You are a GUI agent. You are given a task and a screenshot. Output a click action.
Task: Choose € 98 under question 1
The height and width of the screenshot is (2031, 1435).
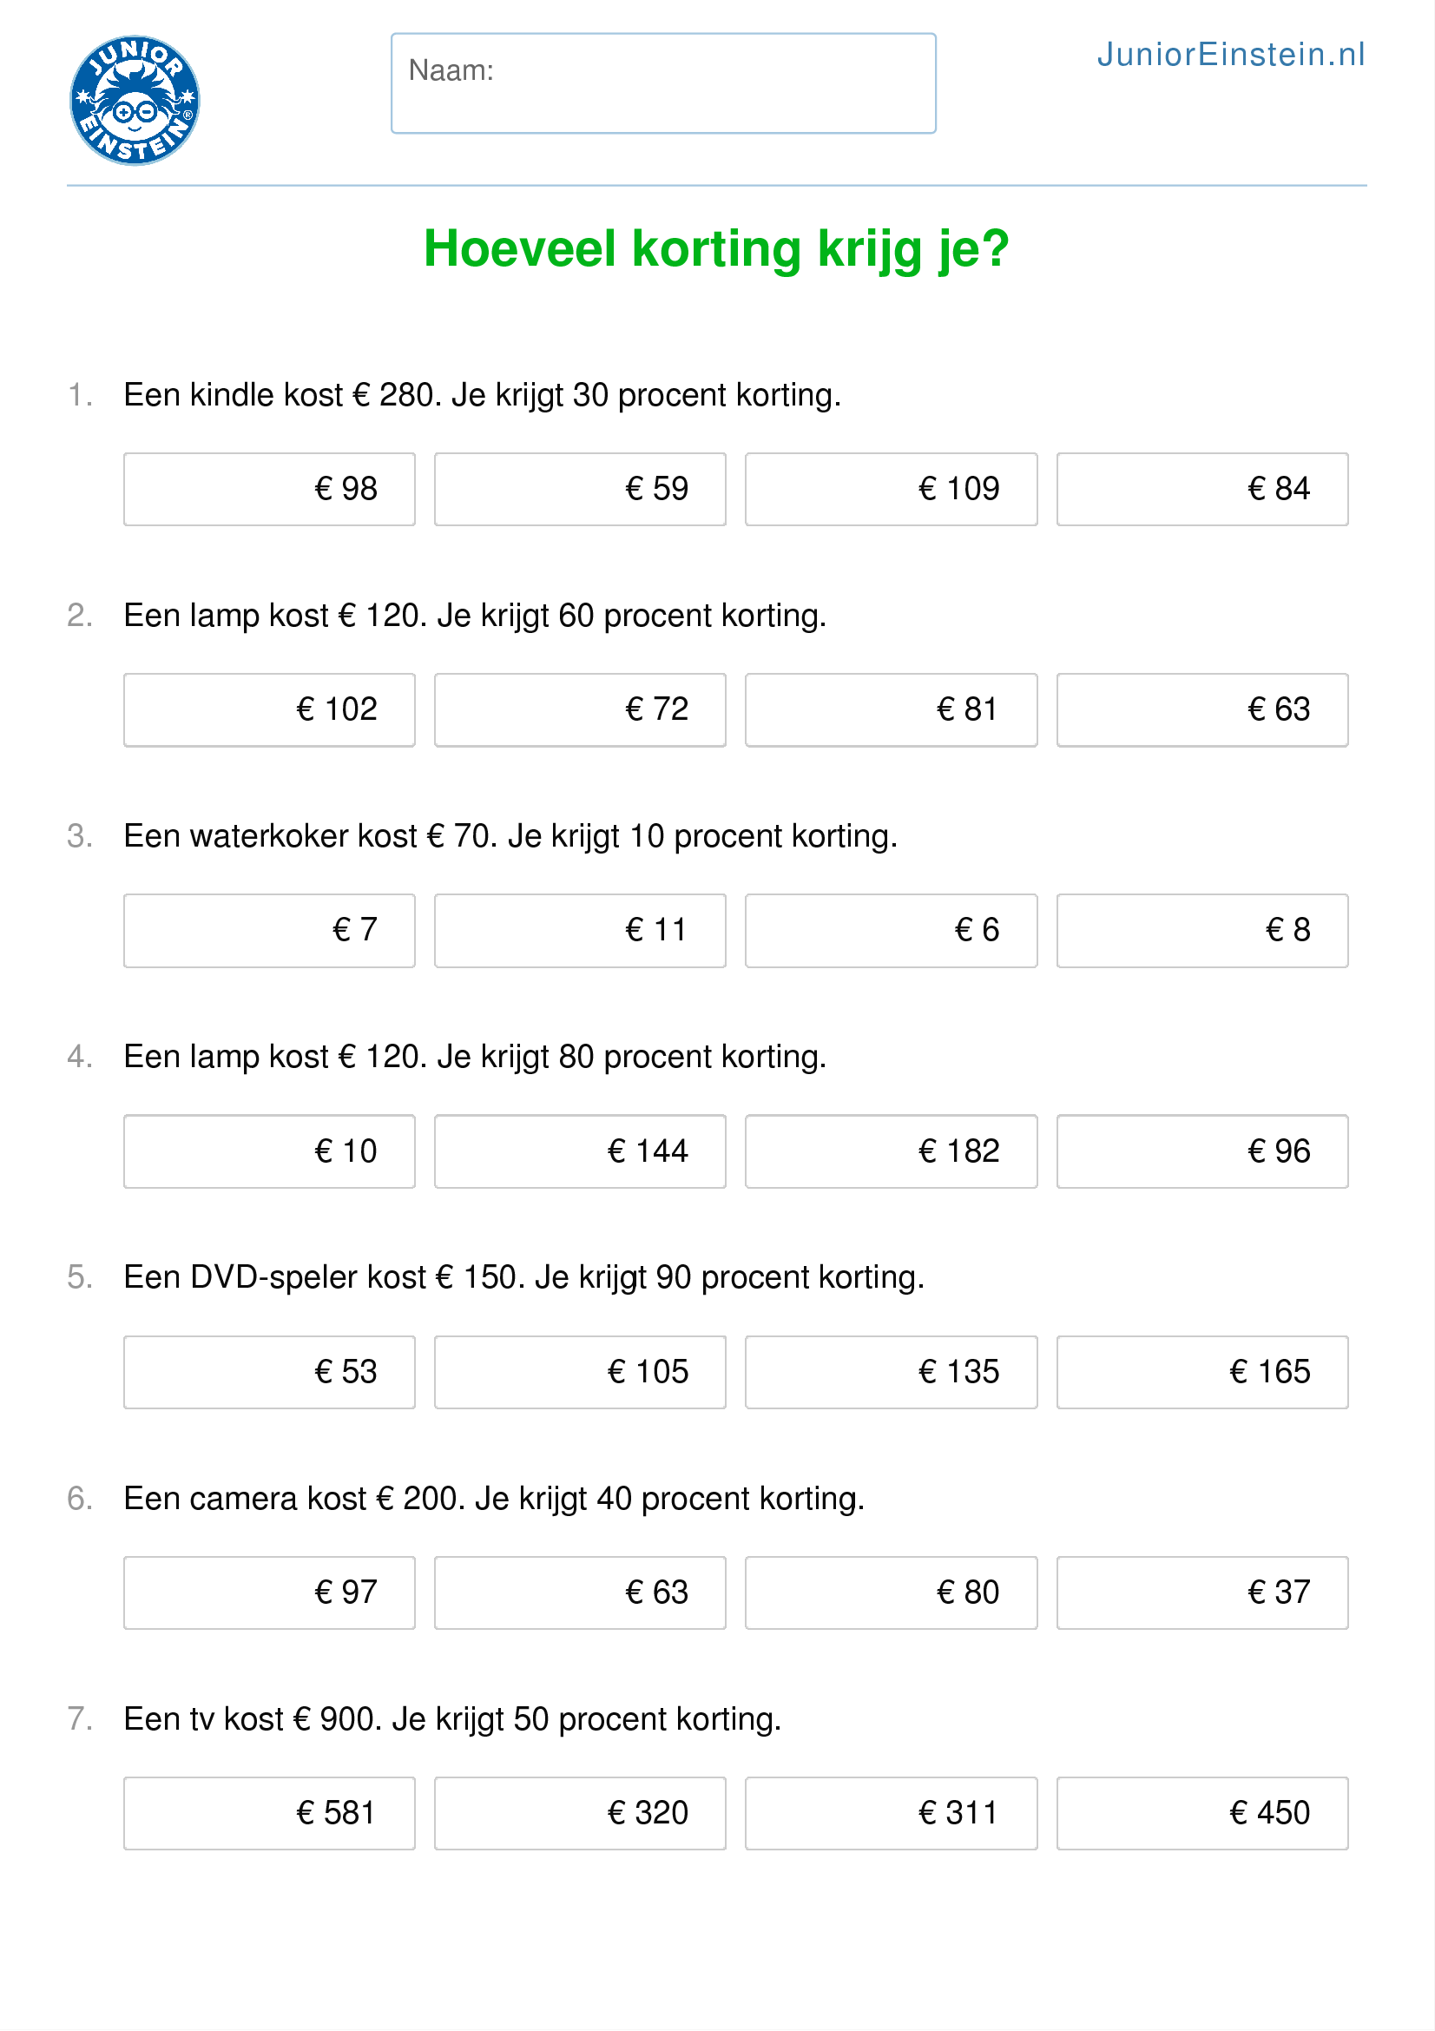click(x=269, y=489)
